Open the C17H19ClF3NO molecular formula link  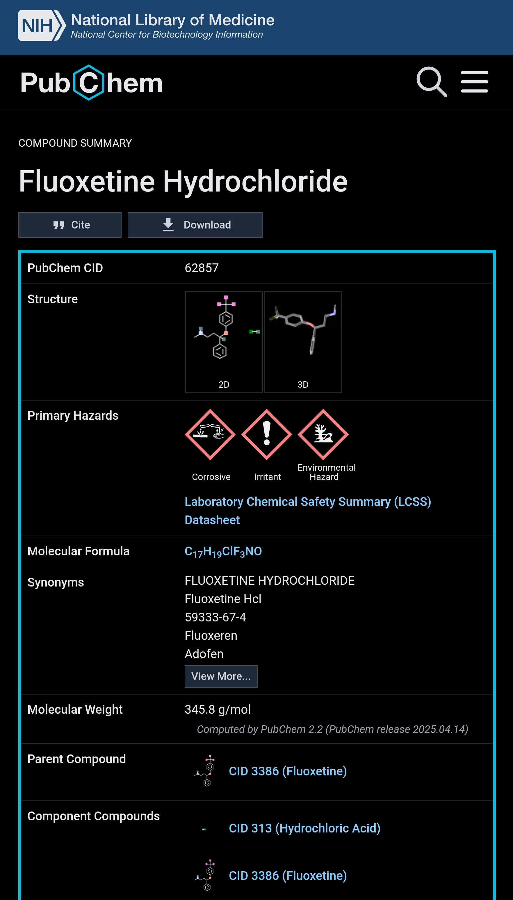223,552
